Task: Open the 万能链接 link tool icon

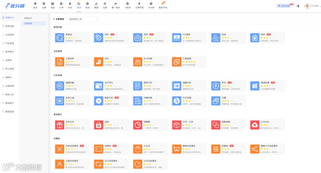Action: 177,62
